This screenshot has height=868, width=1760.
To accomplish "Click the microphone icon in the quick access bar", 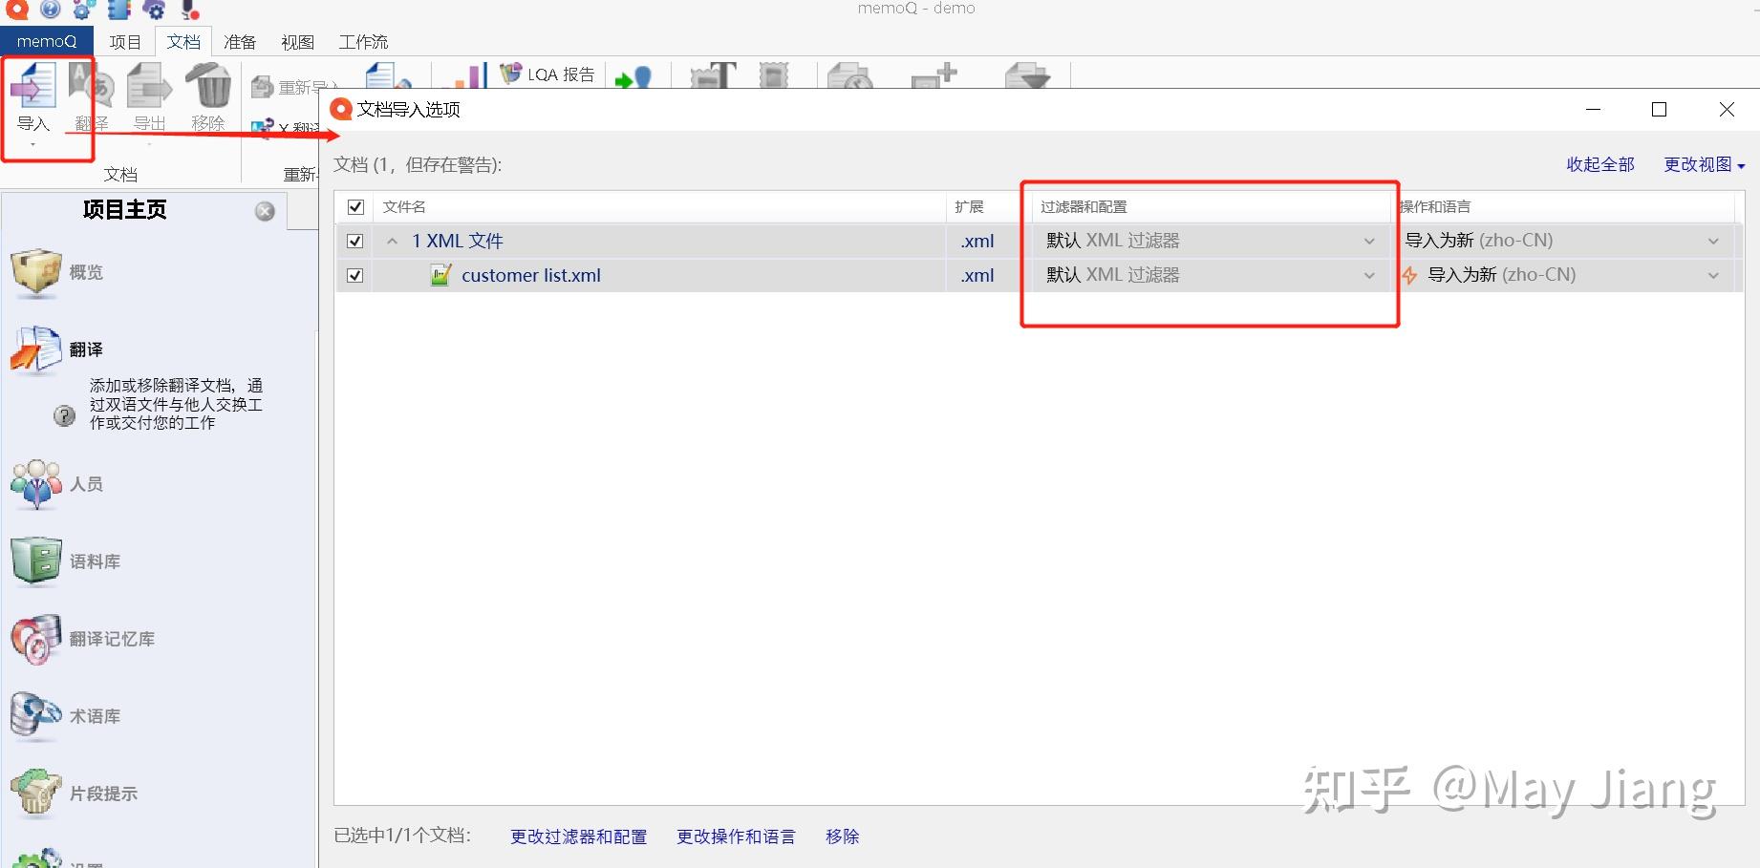I will [190, 10].
